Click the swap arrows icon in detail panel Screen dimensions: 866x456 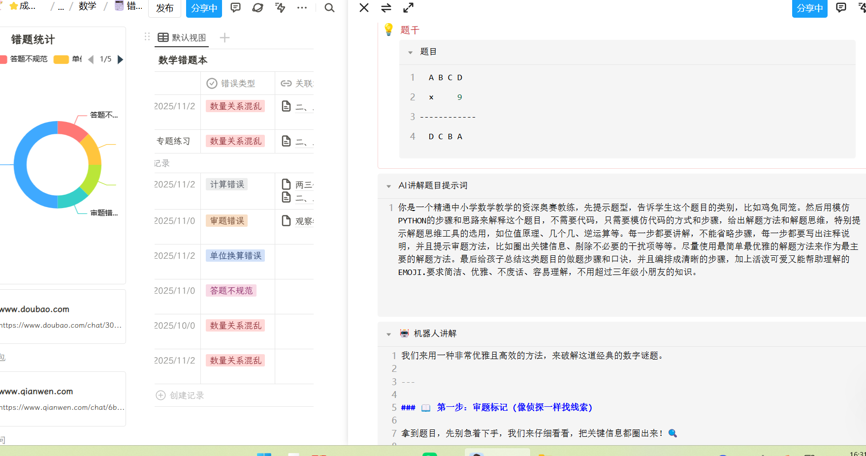[x=386, y=8]
